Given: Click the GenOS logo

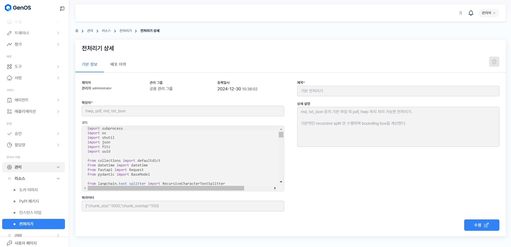Looking at the screenshot, I should [x=18, y=8].
